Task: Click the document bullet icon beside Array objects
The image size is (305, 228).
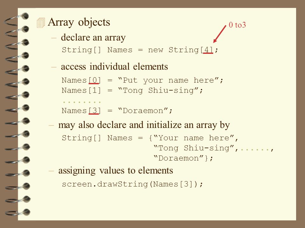Action: point(41,23)
